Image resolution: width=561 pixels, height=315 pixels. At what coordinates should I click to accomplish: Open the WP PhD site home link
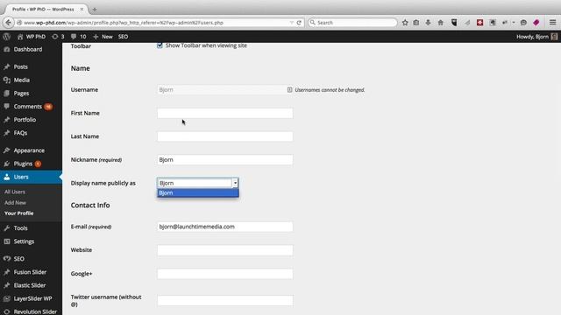click(32, 37)
